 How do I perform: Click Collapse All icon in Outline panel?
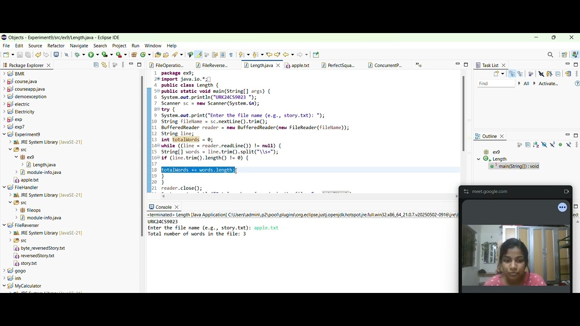[x=527, y=145]
